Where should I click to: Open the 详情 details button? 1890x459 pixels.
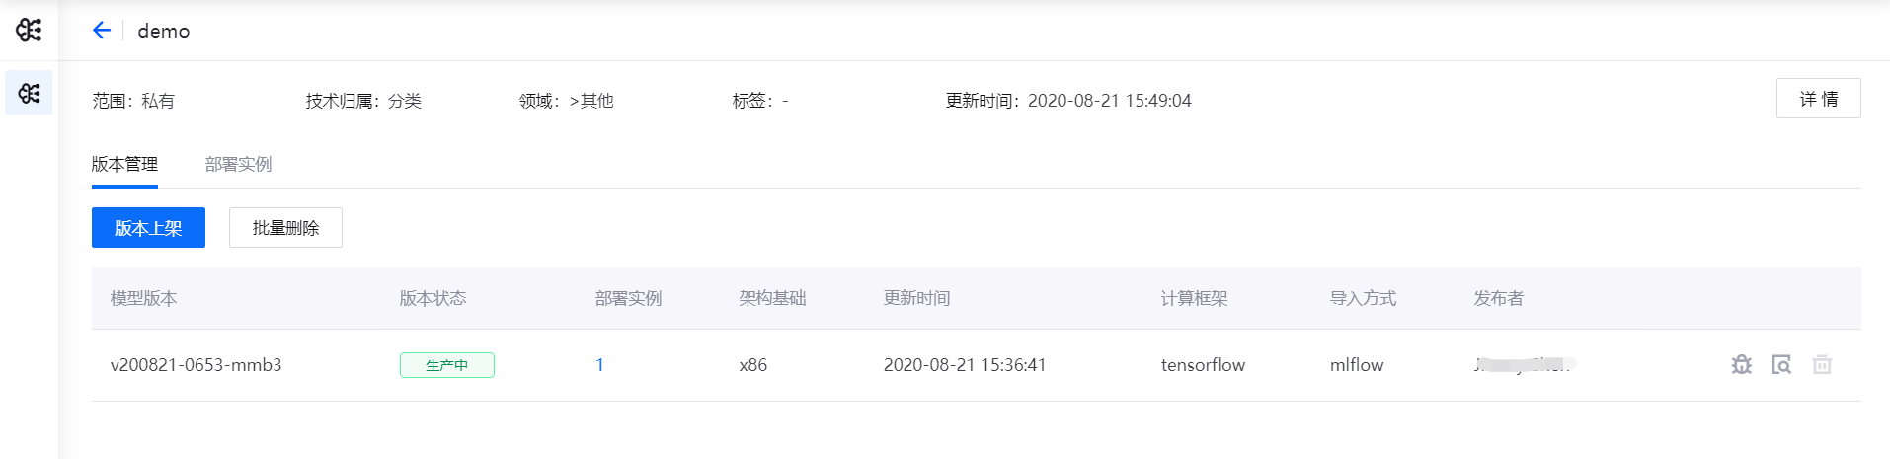click(x=1818, y=99)
